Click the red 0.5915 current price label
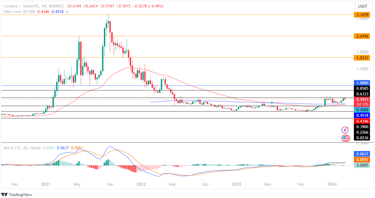 pyautogui.click(x=362, y=99)
